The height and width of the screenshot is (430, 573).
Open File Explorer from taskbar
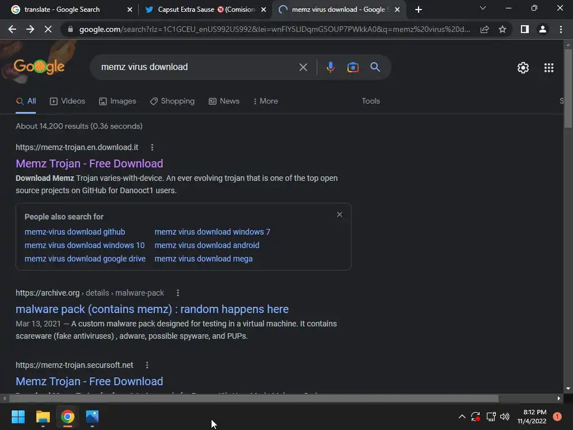(43, 417)
